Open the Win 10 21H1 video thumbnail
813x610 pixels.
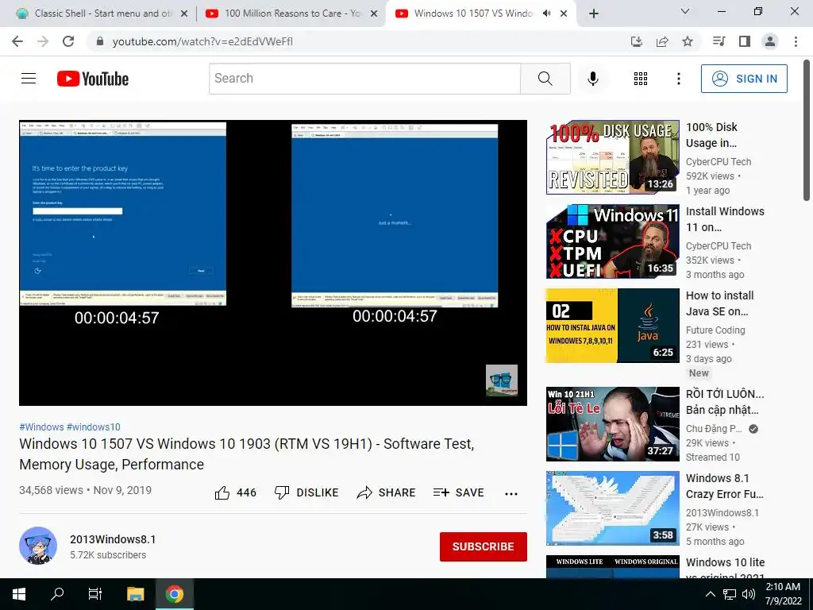point(612,424)
